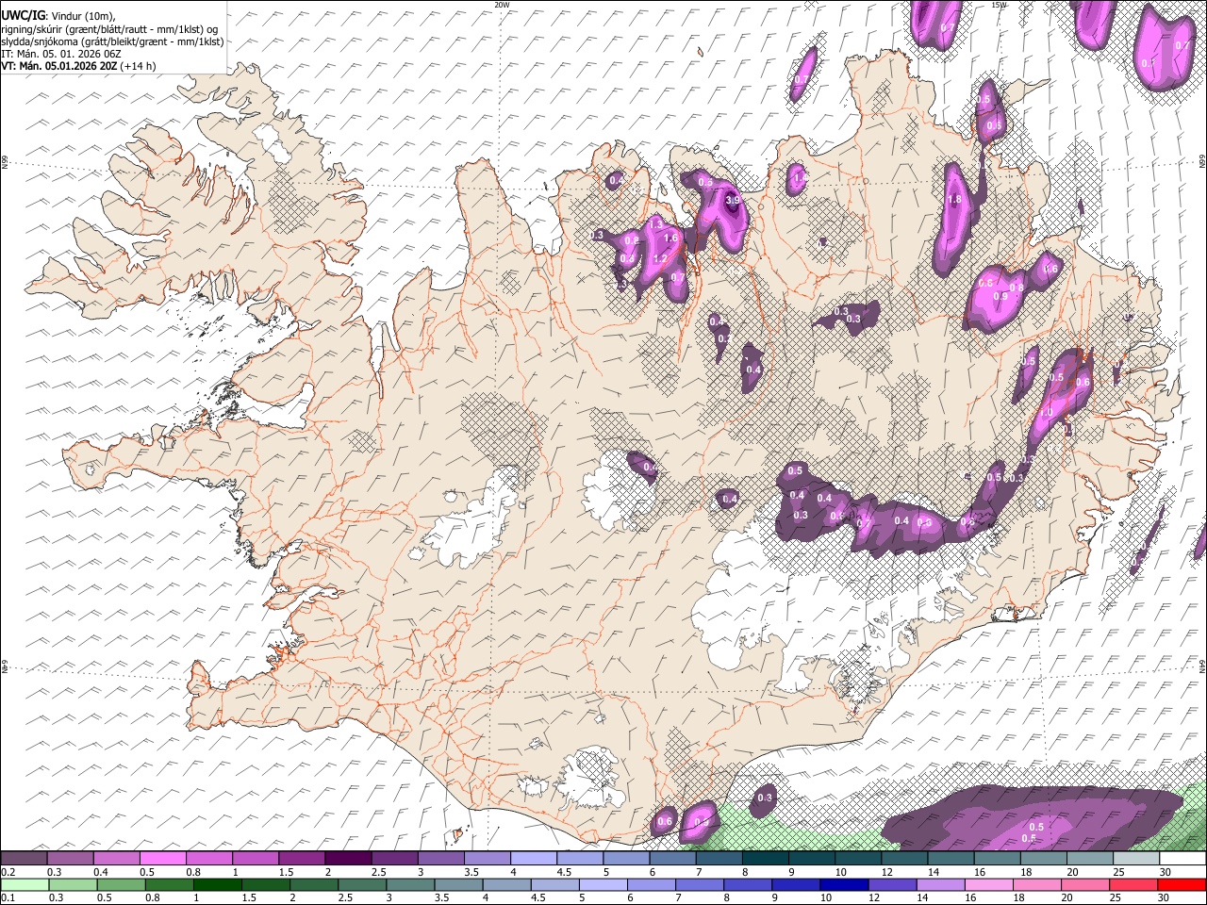1207x905 pixels.
Task: Select the darkest green lower legend swatch
Action: (x=217, y=884)
